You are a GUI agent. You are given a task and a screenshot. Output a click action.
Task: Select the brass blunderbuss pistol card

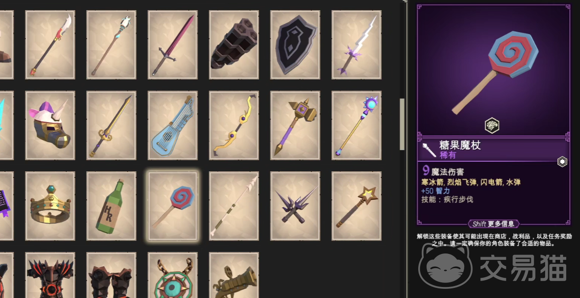234,275
